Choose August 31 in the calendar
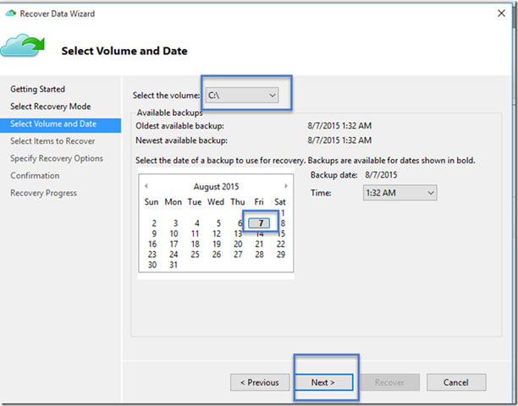The image size is (518, 406). click(174, 265)
